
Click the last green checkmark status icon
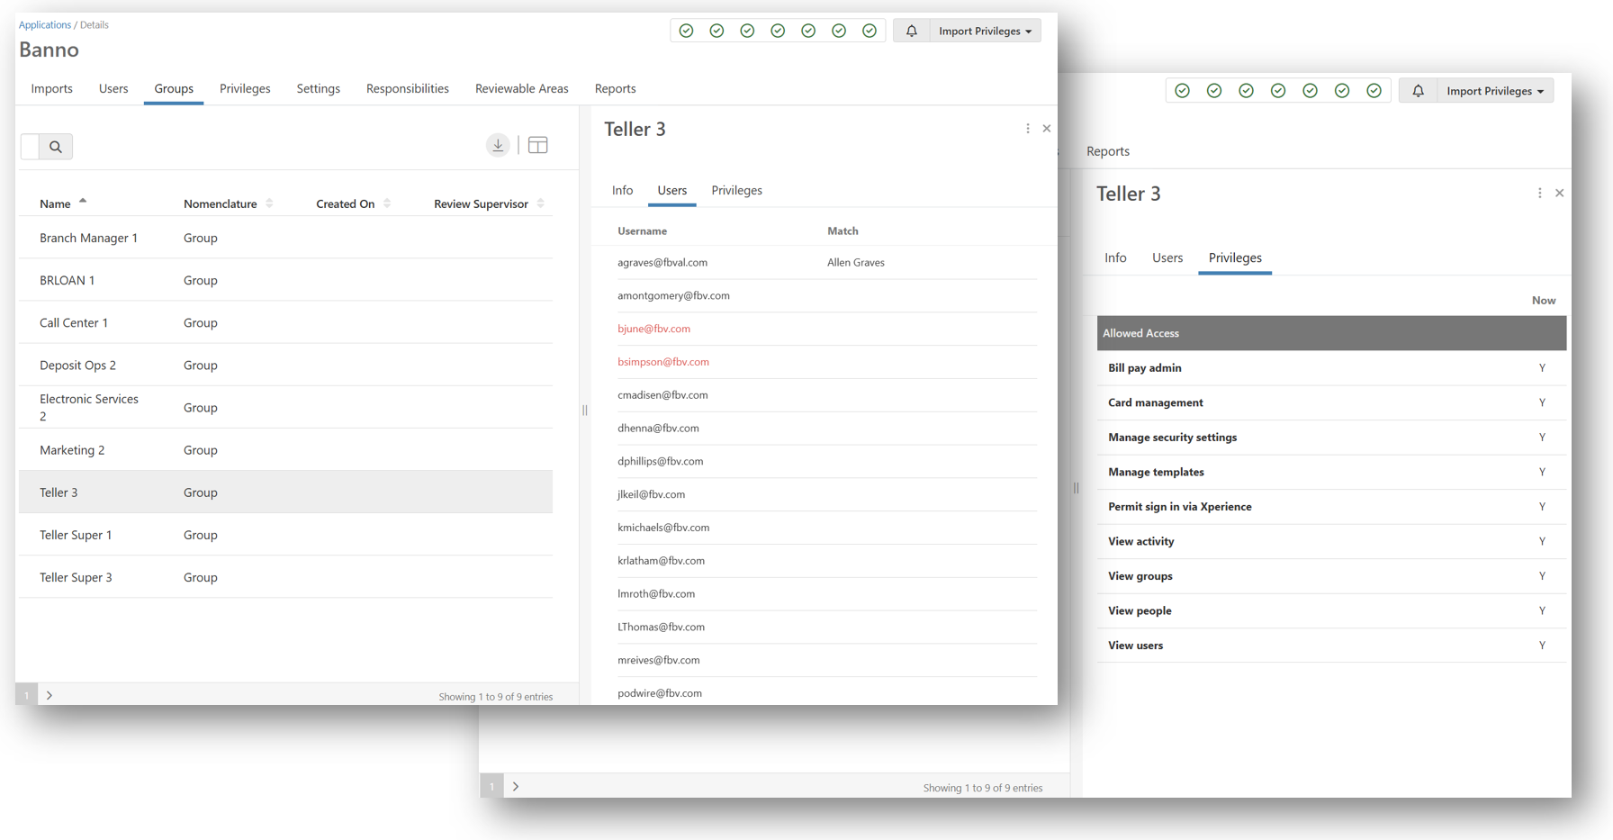click(x=870, y=31)
